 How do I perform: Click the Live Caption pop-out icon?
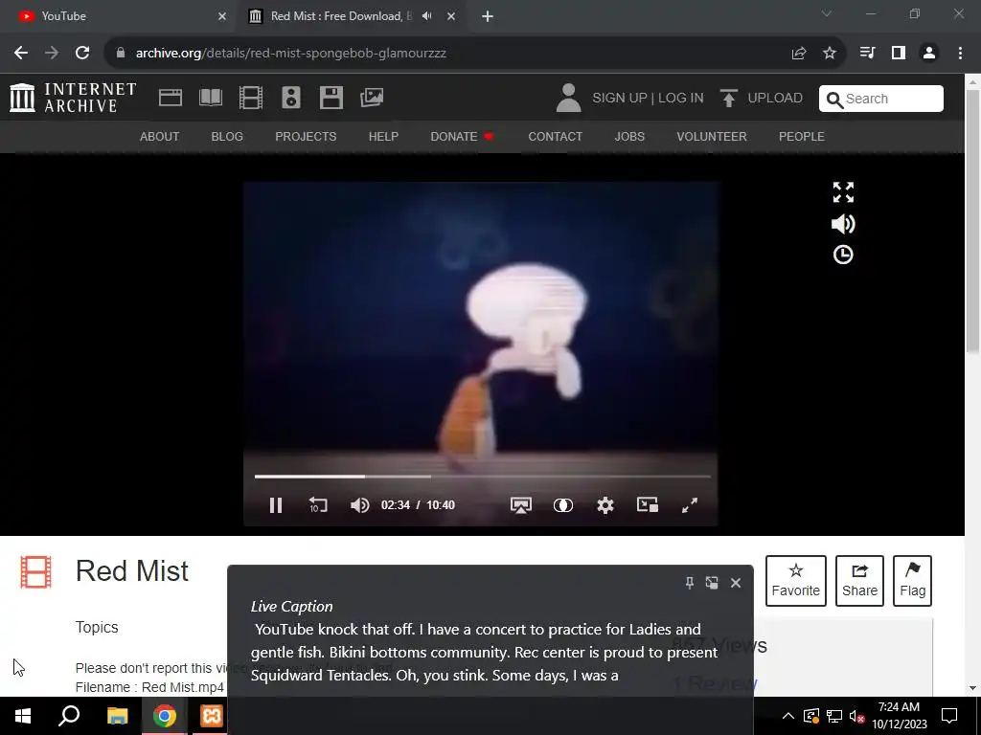pos(712,583)
